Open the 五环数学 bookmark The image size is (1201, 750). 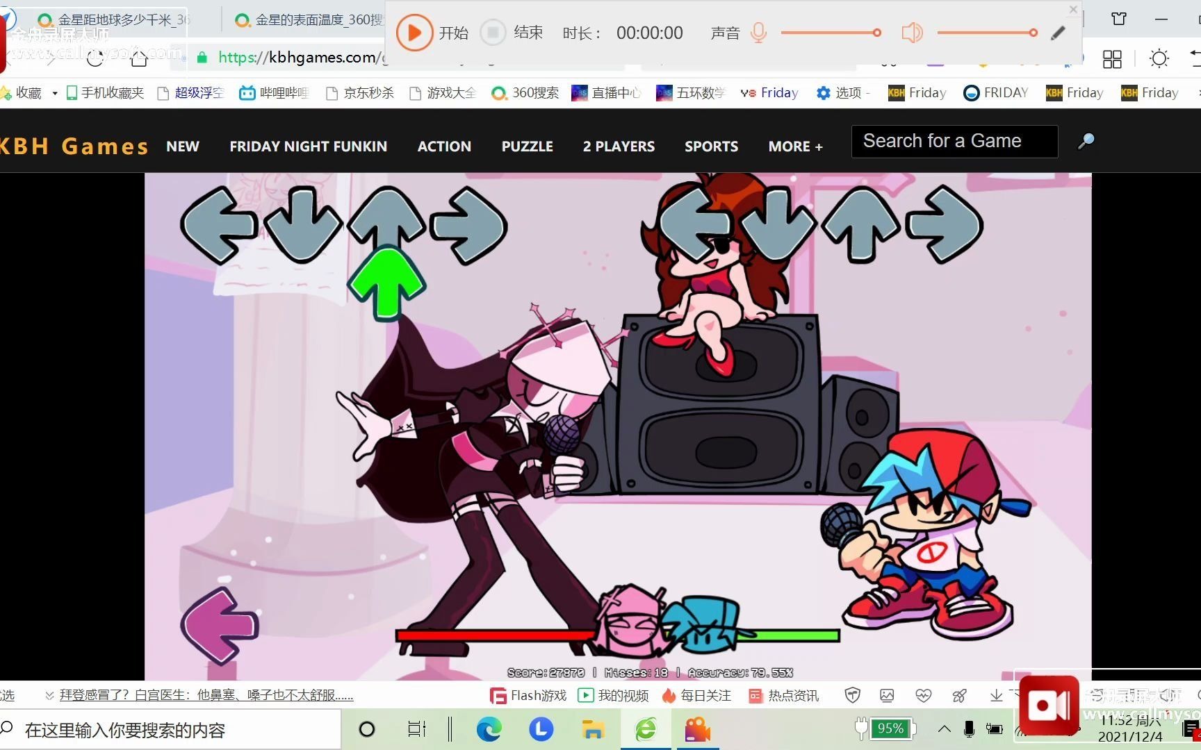(691, 93)
